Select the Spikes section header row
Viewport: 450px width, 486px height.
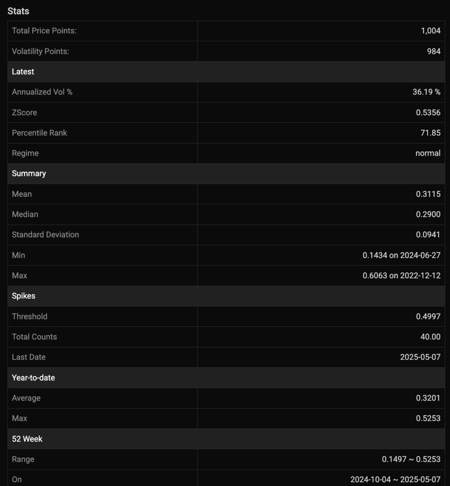(226, 296)
